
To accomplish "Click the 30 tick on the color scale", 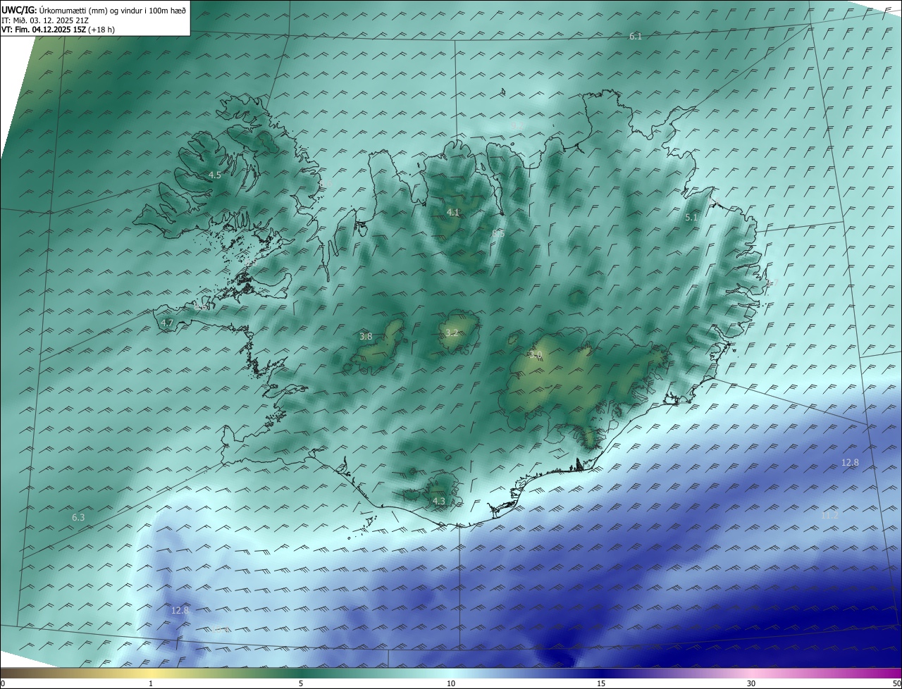I will [x=751, y=683].
